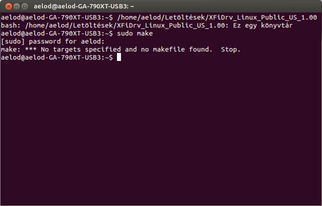Click the prompt preceding 'sudo make'

pos(57,33)
